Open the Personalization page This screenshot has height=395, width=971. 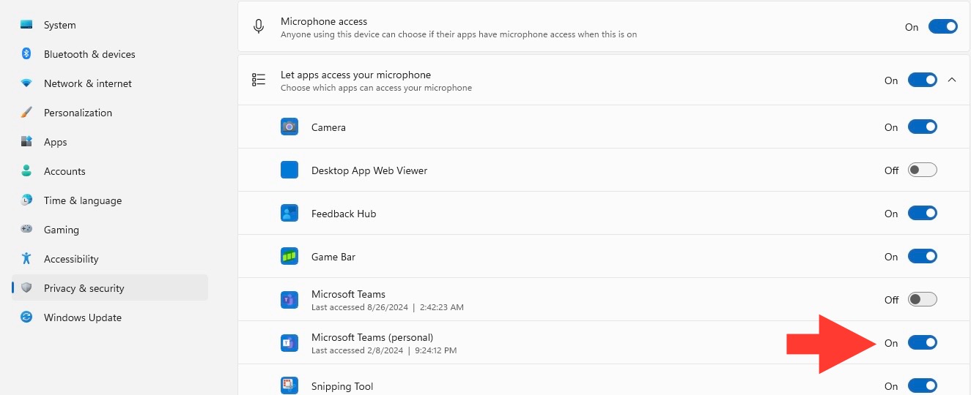point(110,113)
